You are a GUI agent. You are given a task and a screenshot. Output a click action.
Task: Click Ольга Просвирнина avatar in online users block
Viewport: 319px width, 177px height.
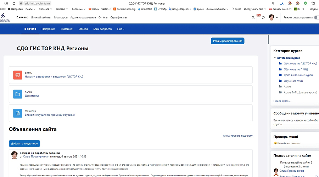pyautogui.click(x=276, y=171)
